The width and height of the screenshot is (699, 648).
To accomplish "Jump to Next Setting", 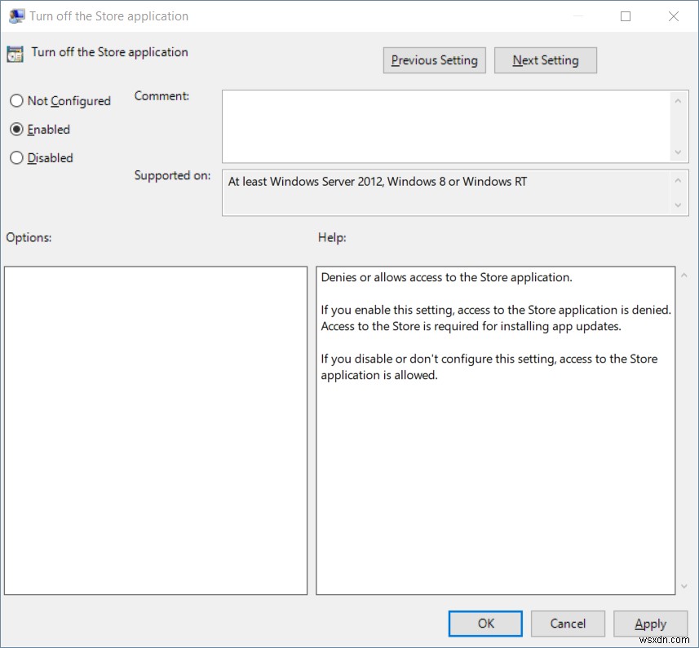I will (x=545, y=60).
